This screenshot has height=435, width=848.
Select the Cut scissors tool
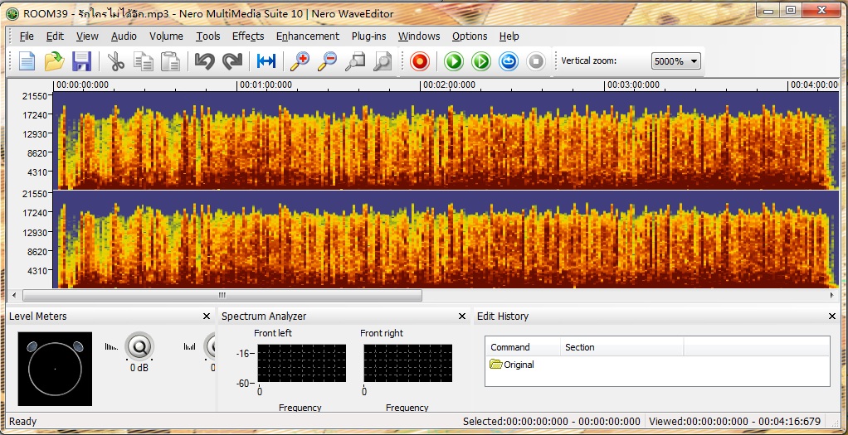point(116,61)
